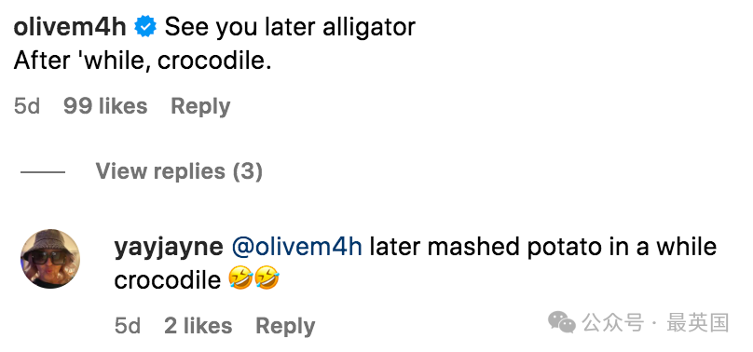753x352 pixels.
Task: Reply to yayjayne's comment
Action: [x=285, y=327]
